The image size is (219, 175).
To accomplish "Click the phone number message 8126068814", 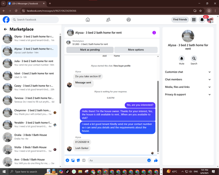I will pyautogui.click(x=82, y=142).
